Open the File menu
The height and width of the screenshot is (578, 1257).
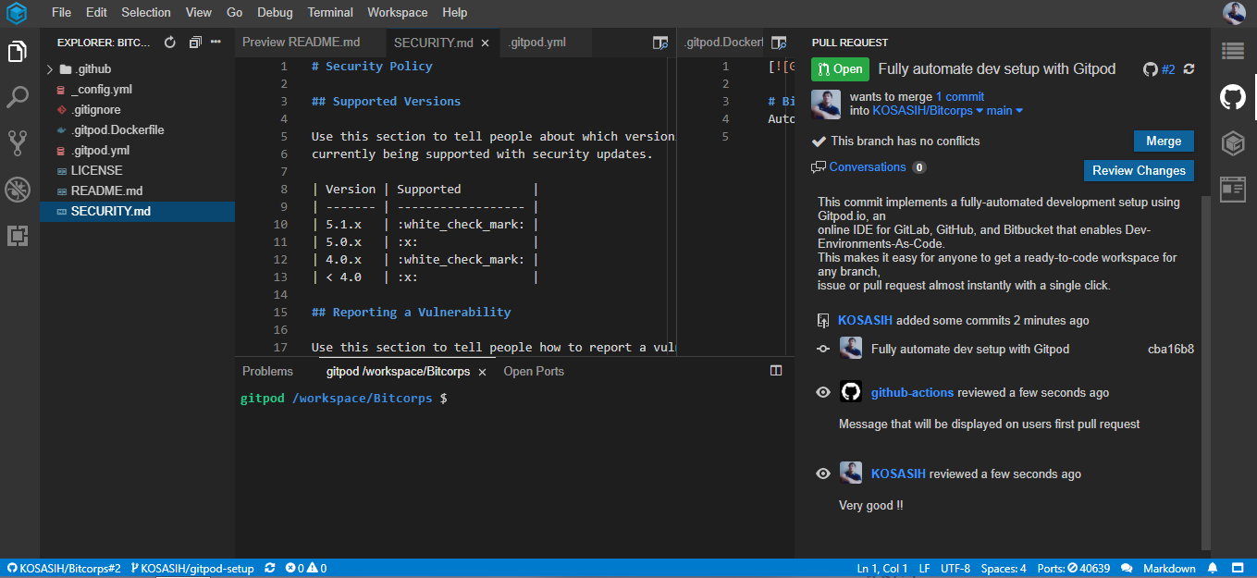[61, 13]
